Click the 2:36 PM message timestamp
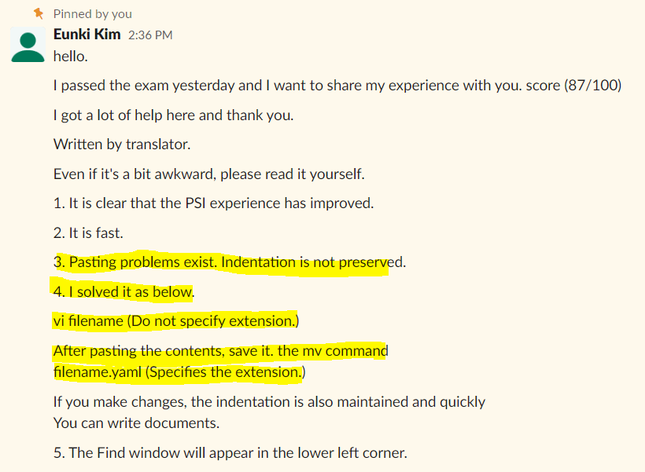 (x=149, y=35)
